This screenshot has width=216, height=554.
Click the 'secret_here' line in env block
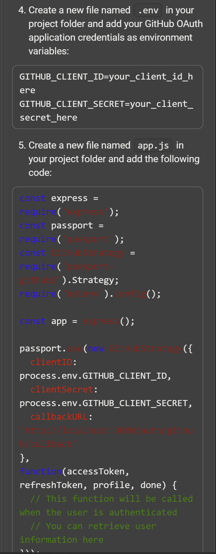coord(49,118)
